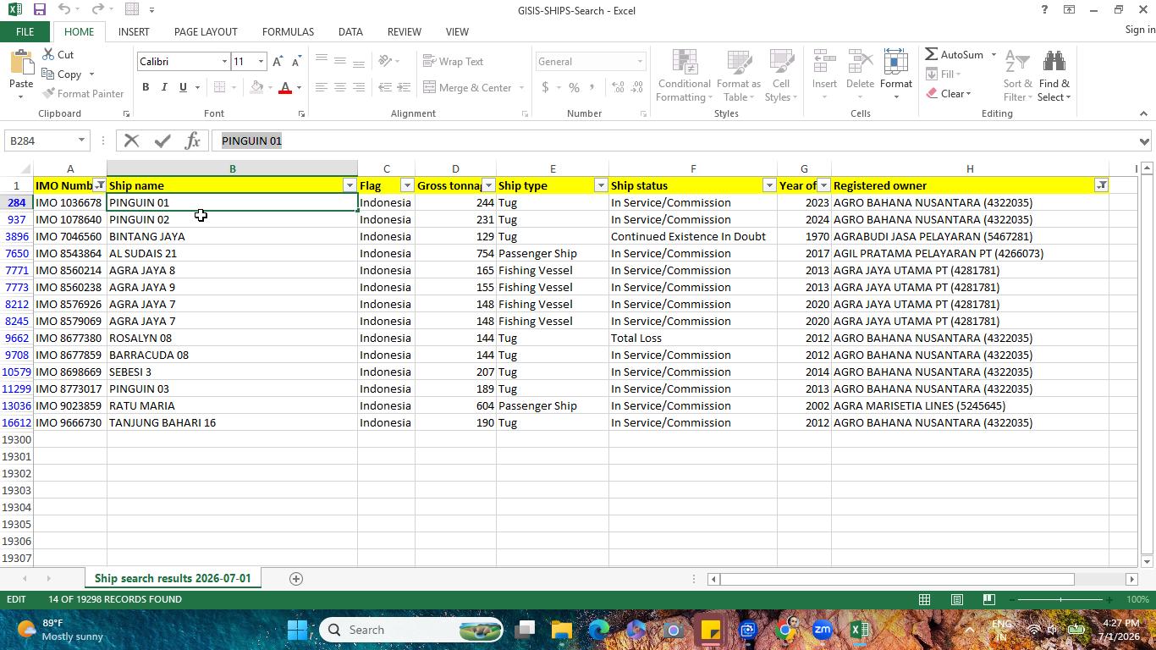1156x650 pixels.
Task: Decrease font size with the small A icon
Action: click(295, 62)
